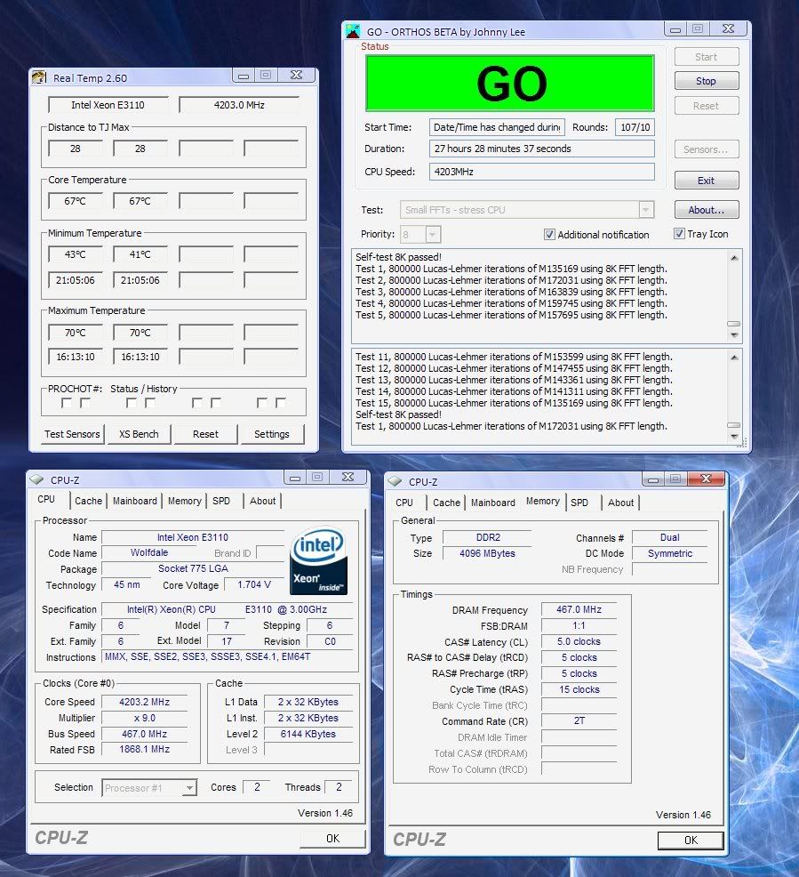Click the Start Time field in ORTHOS
Image resolution: width=799 pixels, height=877 pixels.
(x=498, y=127)
